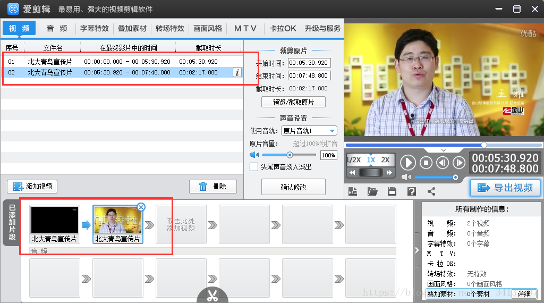The height and width of the screenshot is (303, 544).
Task: Open 转场特效 tab
Action: 170,29
